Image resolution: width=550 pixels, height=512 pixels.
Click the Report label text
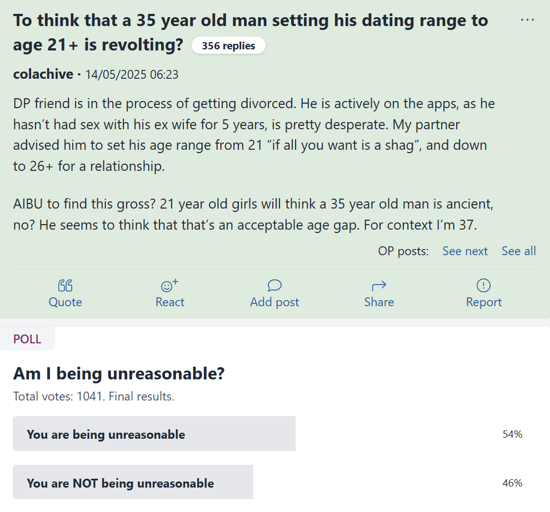[484, 302]
